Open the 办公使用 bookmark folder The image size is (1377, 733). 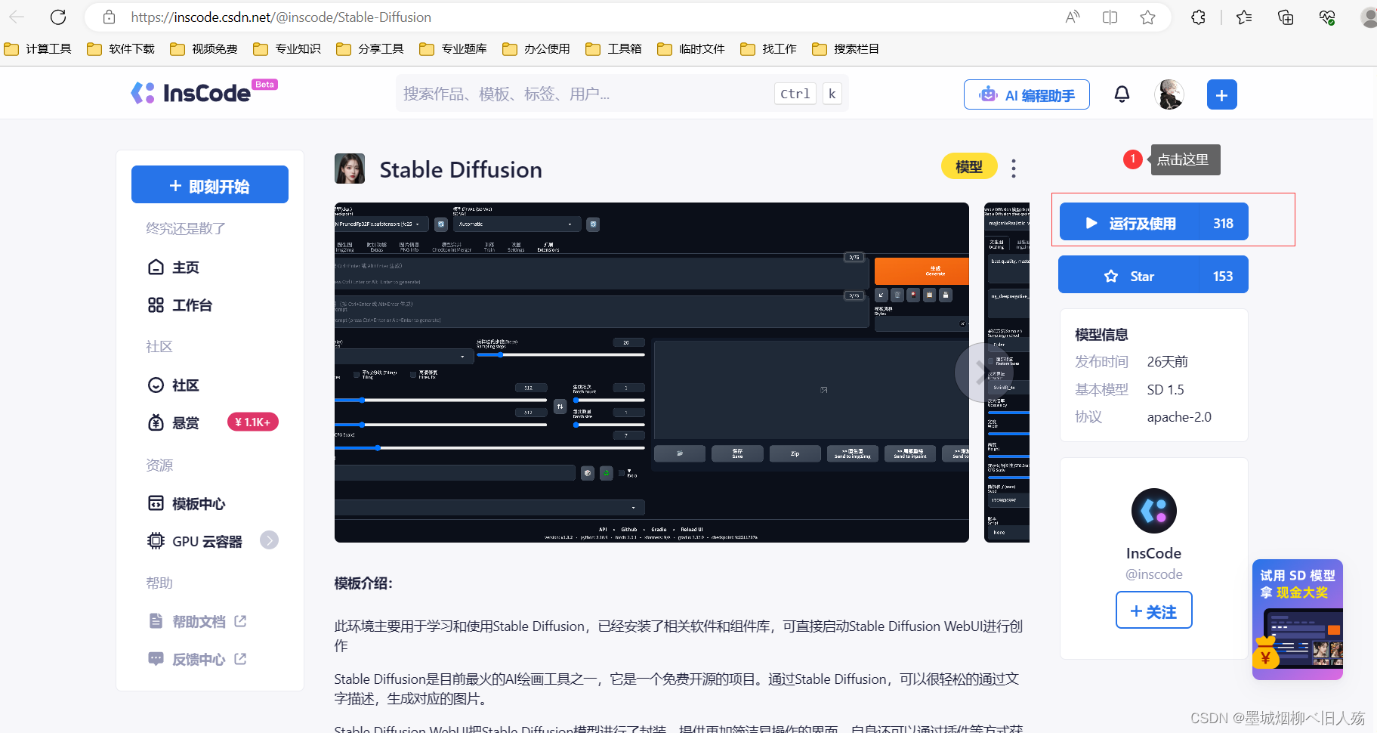pos(536,49)
